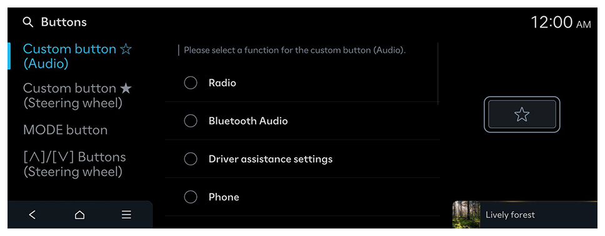The image size is (605, 236).
Task: Click the search magnifier icon
Action: (x=27, y=22)
